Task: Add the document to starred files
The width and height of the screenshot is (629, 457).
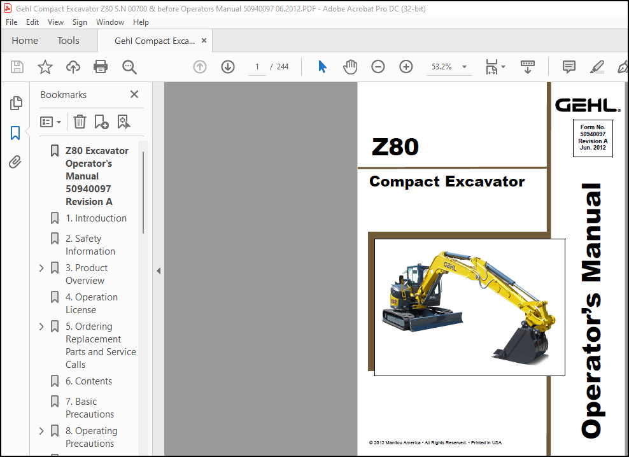Action: tap(45, 67)
